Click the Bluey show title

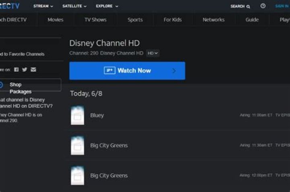(97, 115)
